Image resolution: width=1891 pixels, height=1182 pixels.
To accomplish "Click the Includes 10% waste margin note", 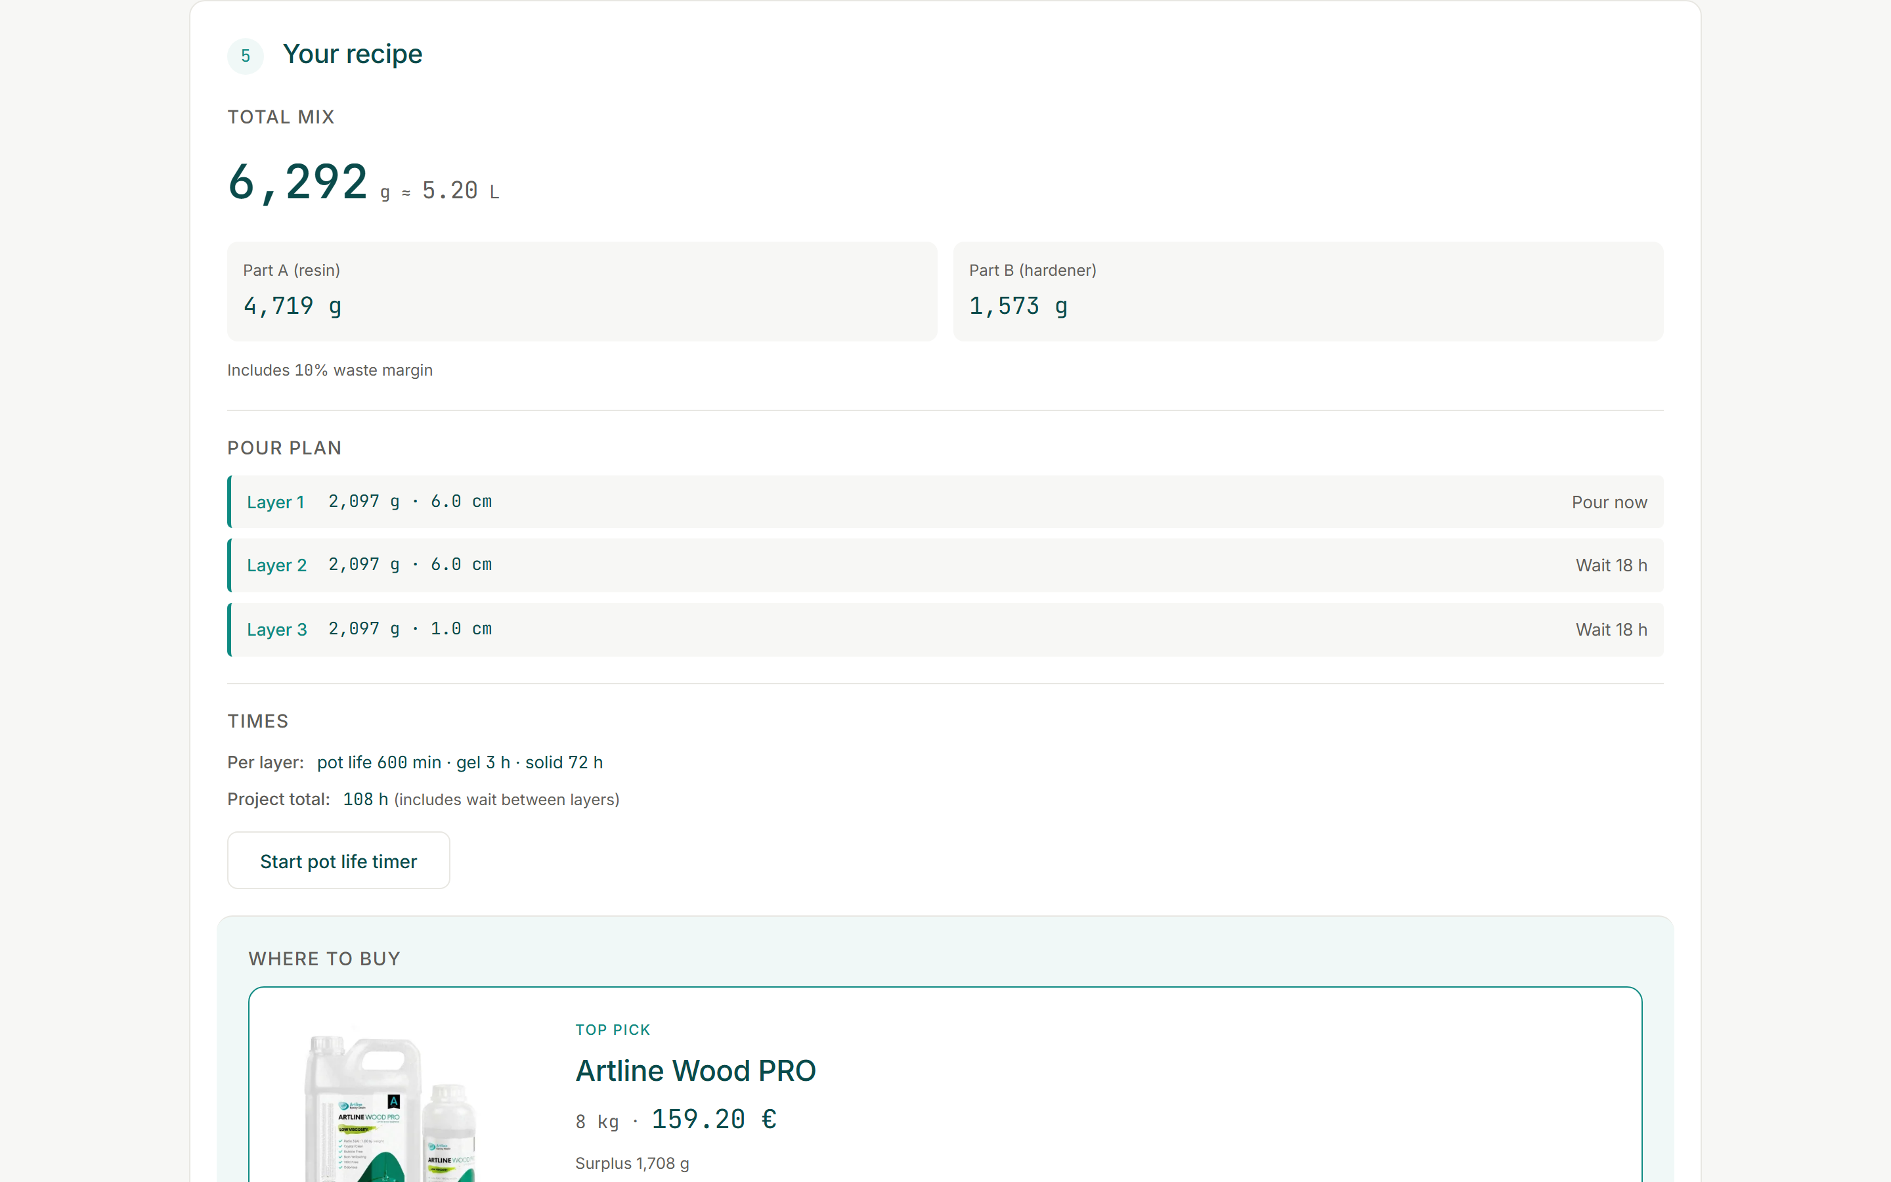I will 330,370.
